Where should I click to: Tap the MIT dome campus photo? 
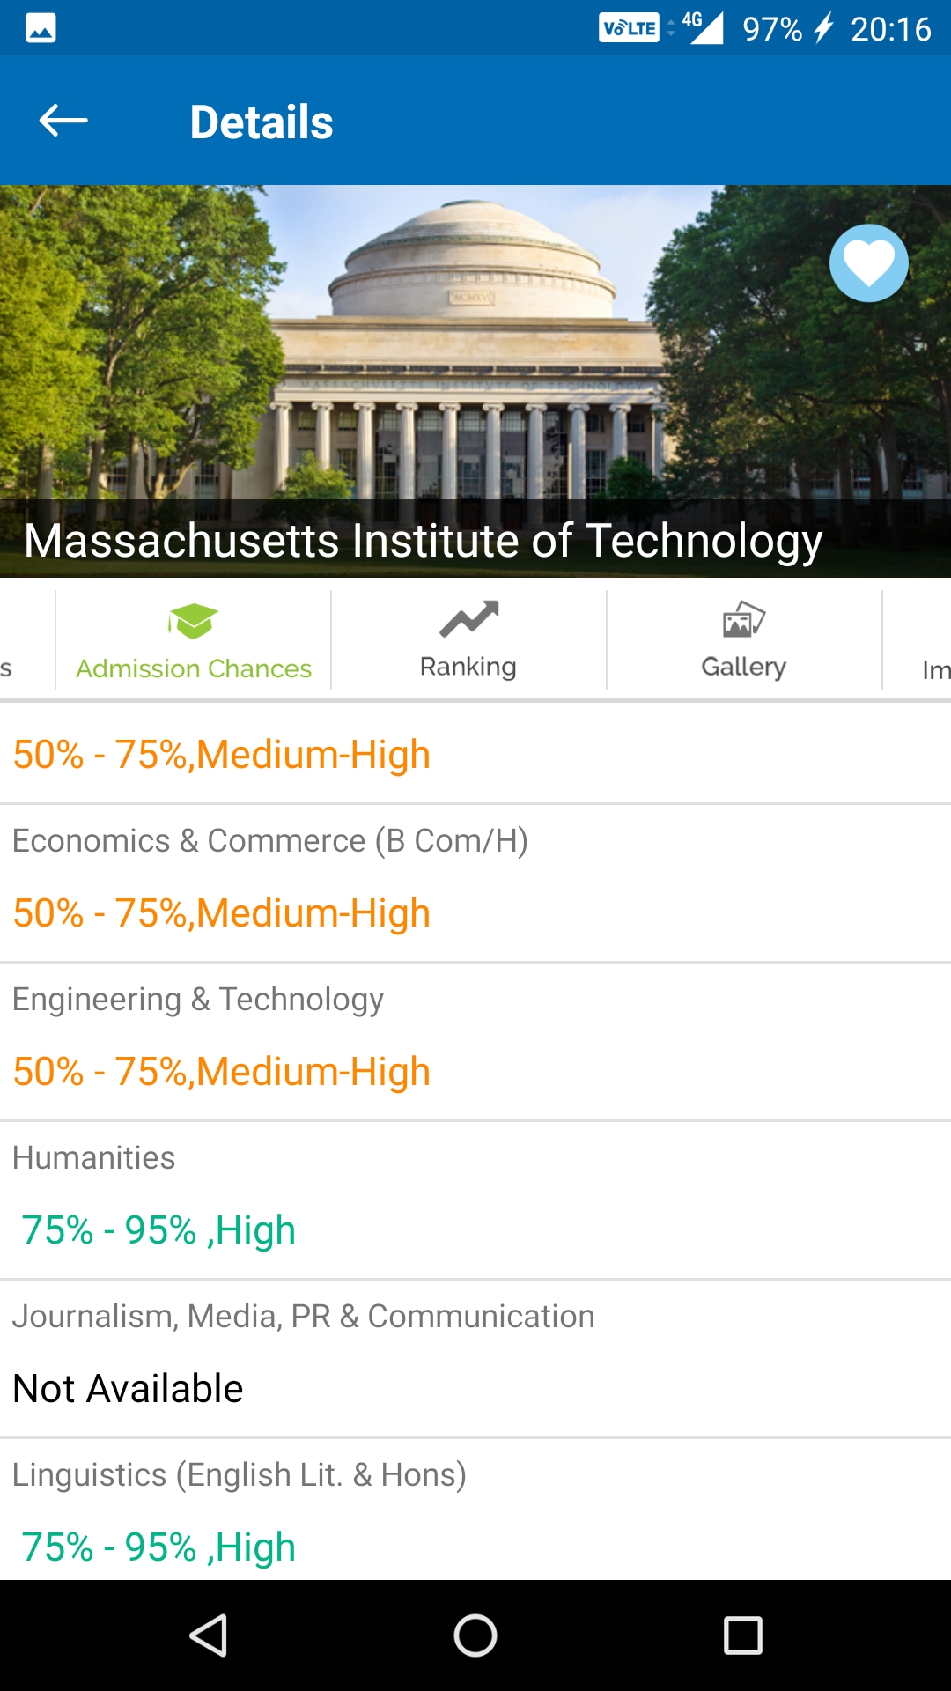coord(475,343)
